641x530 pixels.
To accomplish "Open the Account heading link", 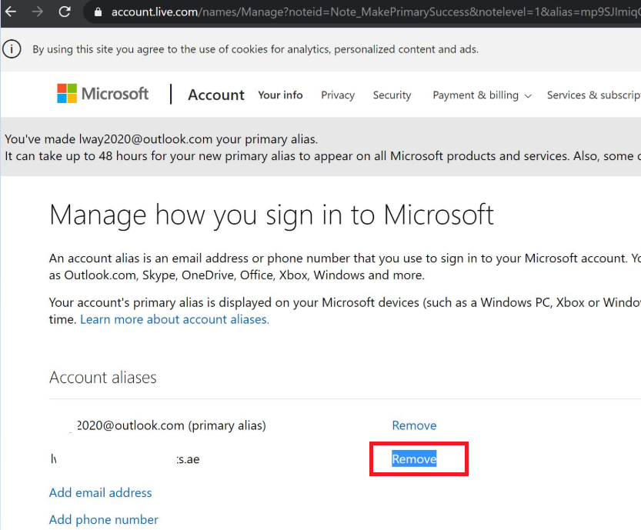I will [x=215, y=95].
